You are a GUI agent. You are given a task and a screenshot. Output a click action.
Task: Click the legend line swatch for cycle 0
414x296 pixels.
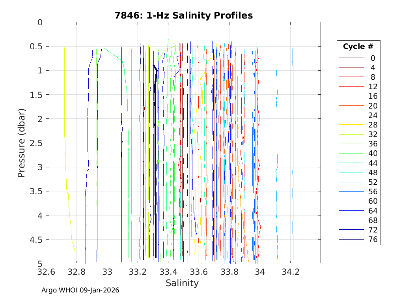pos(351,58)
